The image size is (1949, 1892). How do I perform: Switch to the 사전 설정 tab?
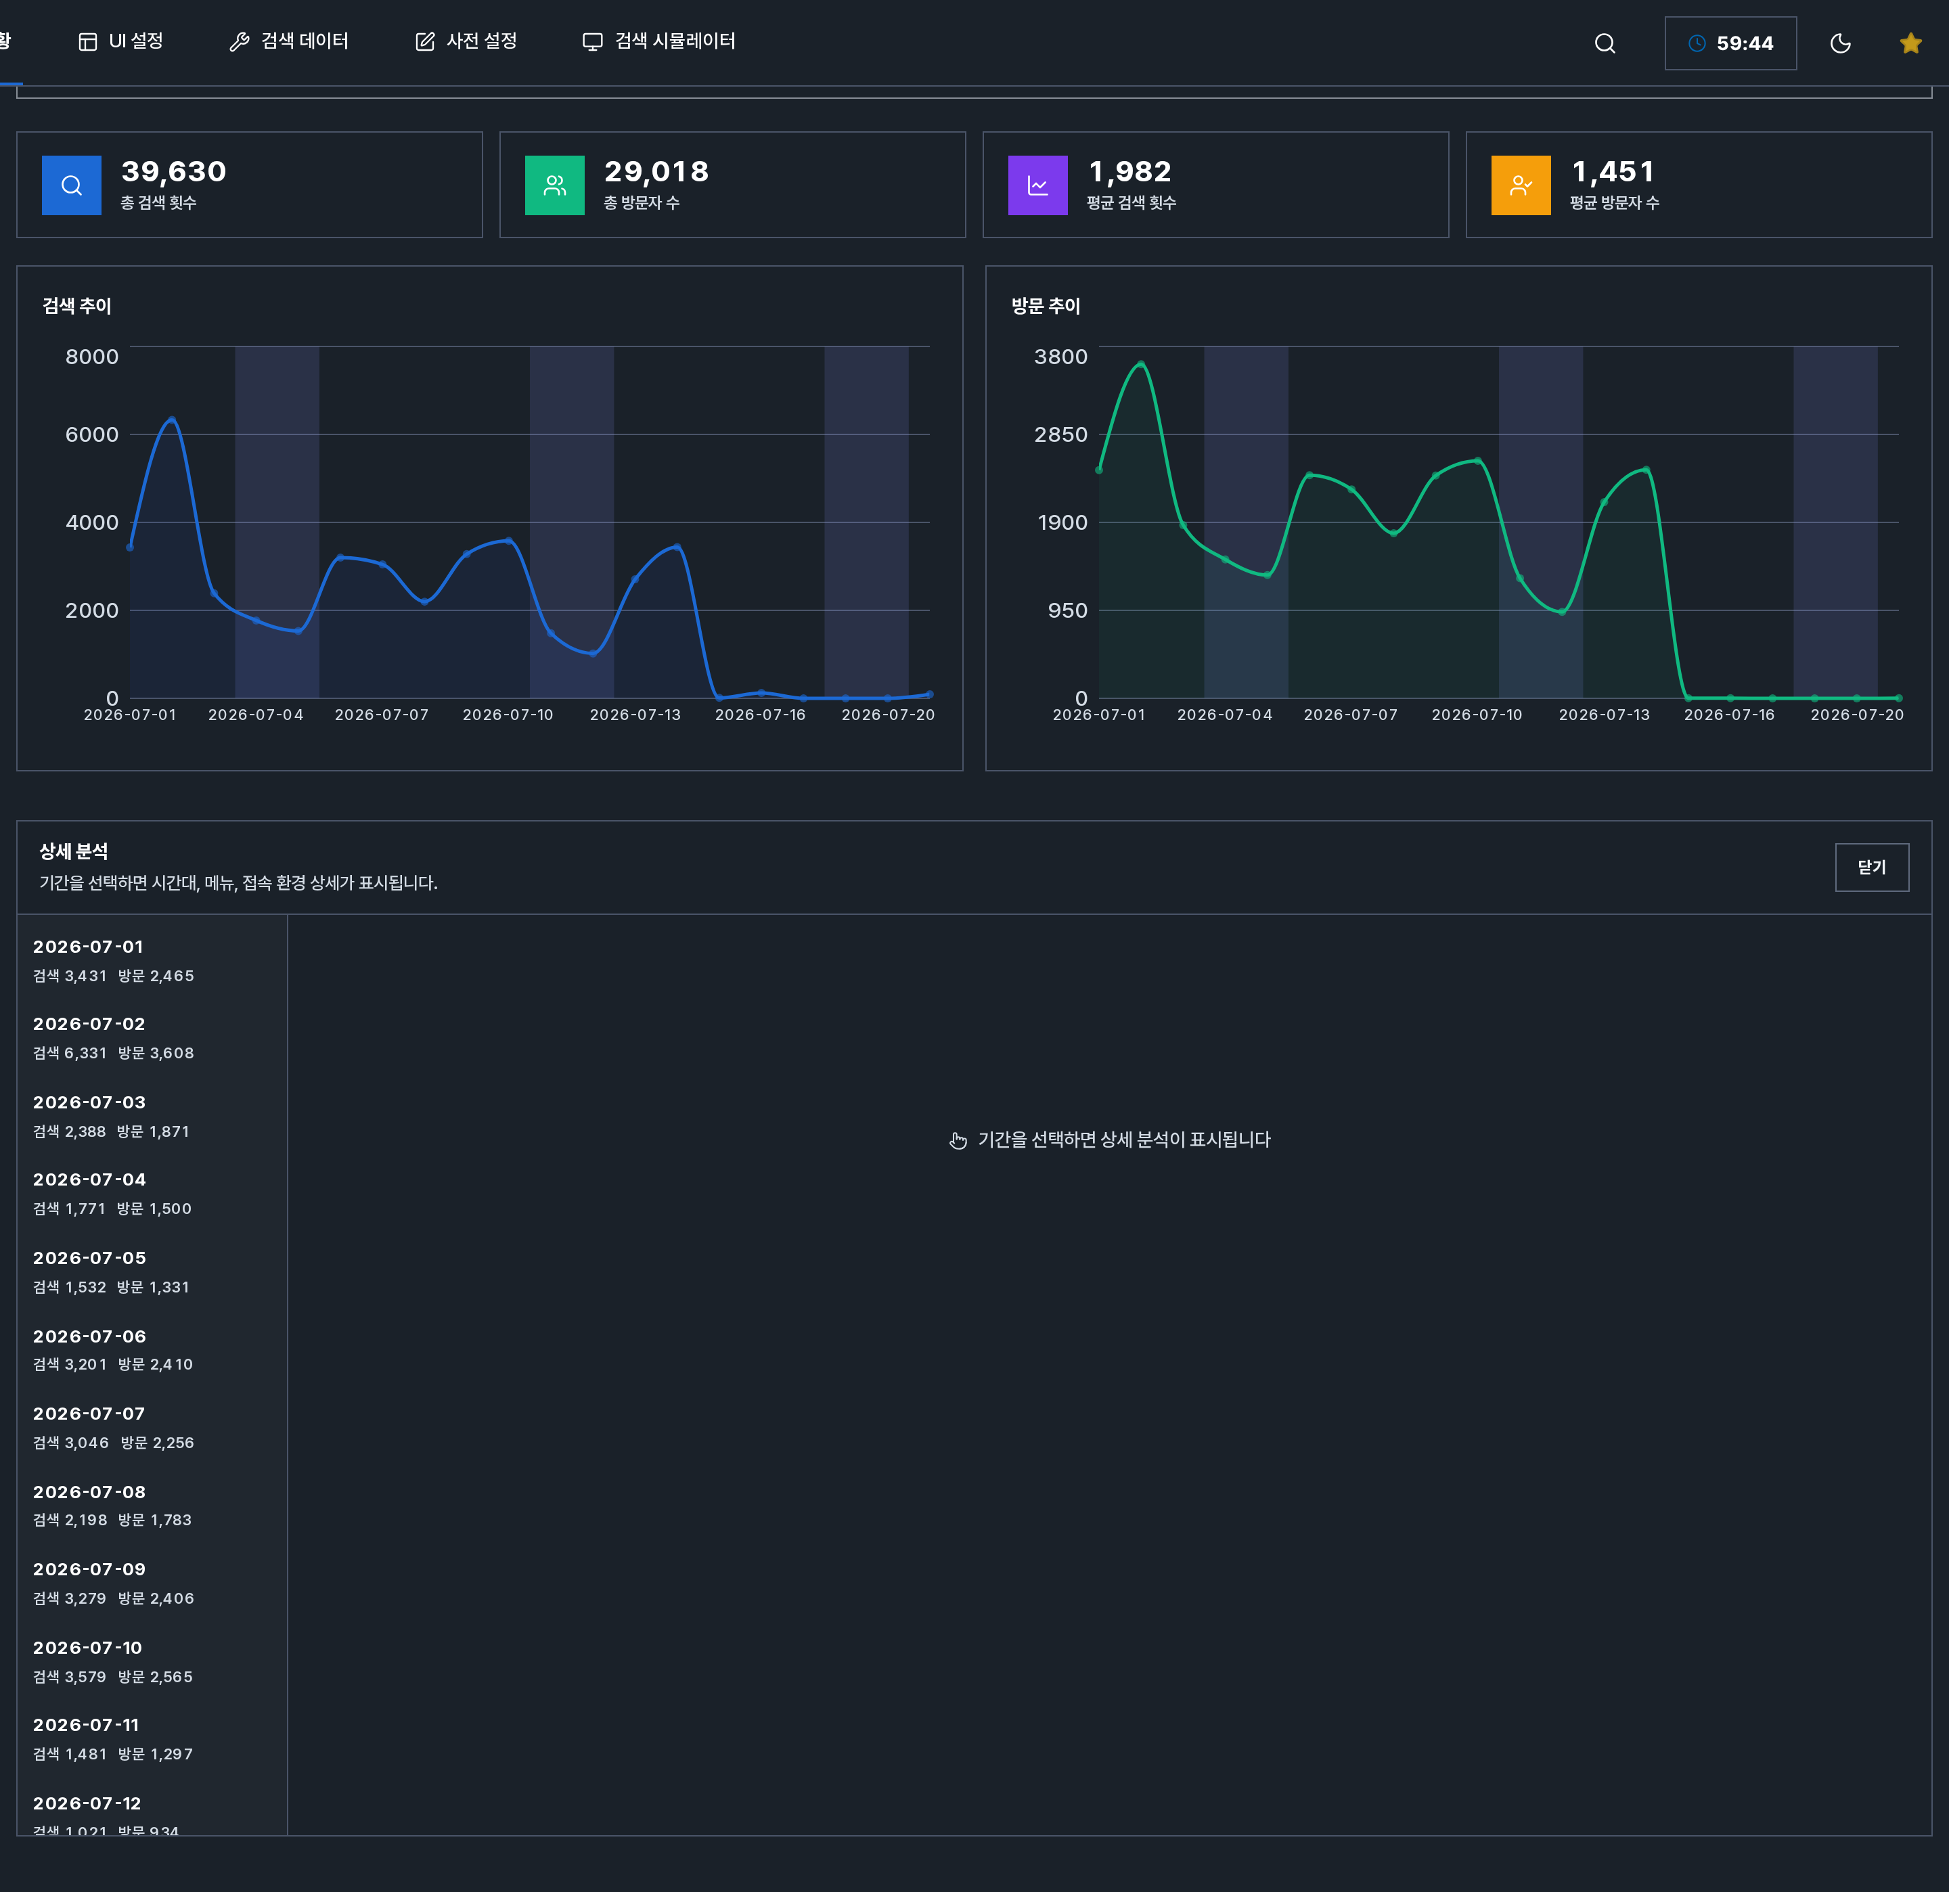pos(466,41)
